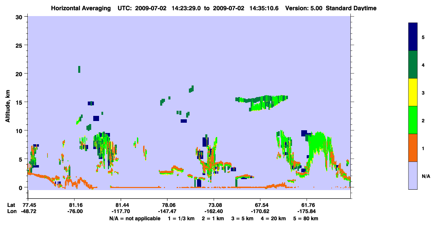Click the bright green colorbar segment labeled 2
The width and height of the screenshot is (444, 228).
pyautogui.click(x=413, y=120)
